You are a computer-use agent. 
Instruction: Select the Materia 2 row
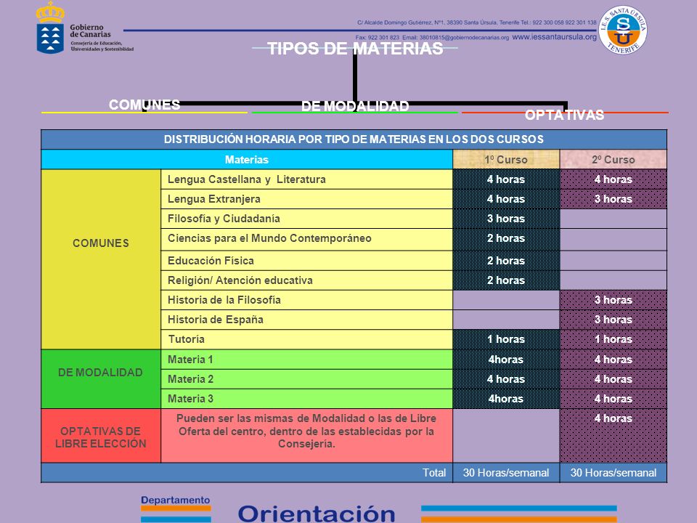click(306, 379)
